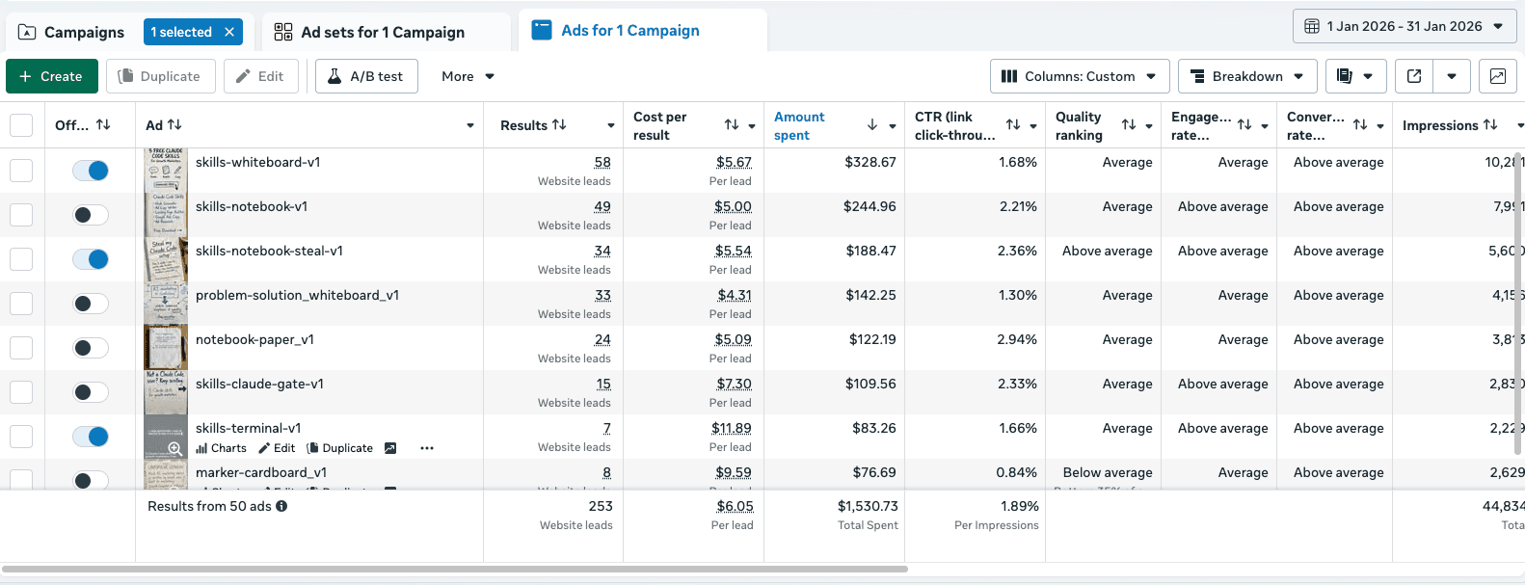Sort by Quality ranking column
Image resolution: width=1525 pixels, height=585 pixels.
pyautogui.click(x=1129, y=125)
